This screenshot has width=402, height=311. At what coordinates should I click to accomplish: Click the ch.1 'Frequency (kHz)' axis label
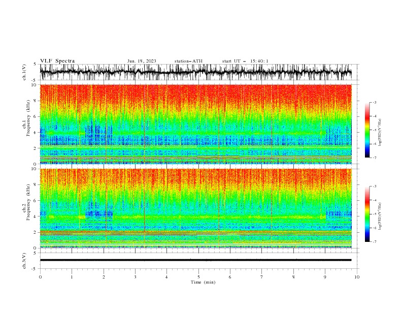(28, 118)
